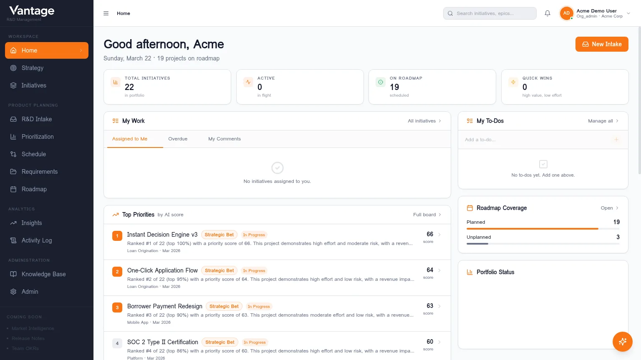The image size is (641, 360).
Task: Open R&D Intake inbox icon
Action: 13,119
